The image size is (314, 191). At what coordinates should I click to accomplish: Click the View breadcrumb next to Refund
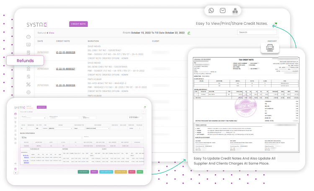coord(51,32)
